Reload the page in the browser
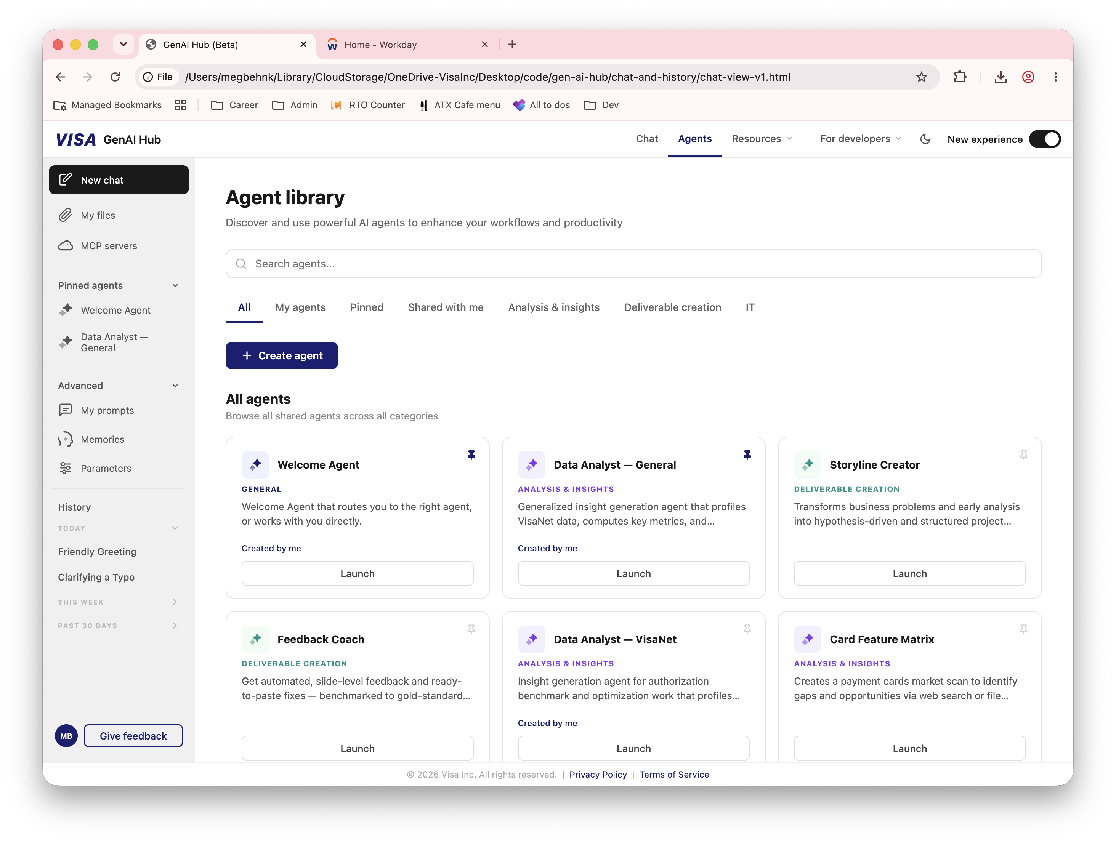Screen dimensions: 1116x842 coord(115,77)
